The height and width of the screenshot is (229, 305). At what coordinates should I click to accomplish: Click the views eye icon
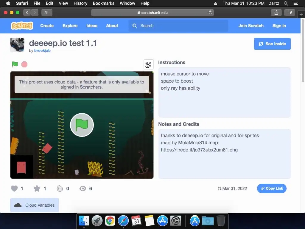click(x=83, y=188)
